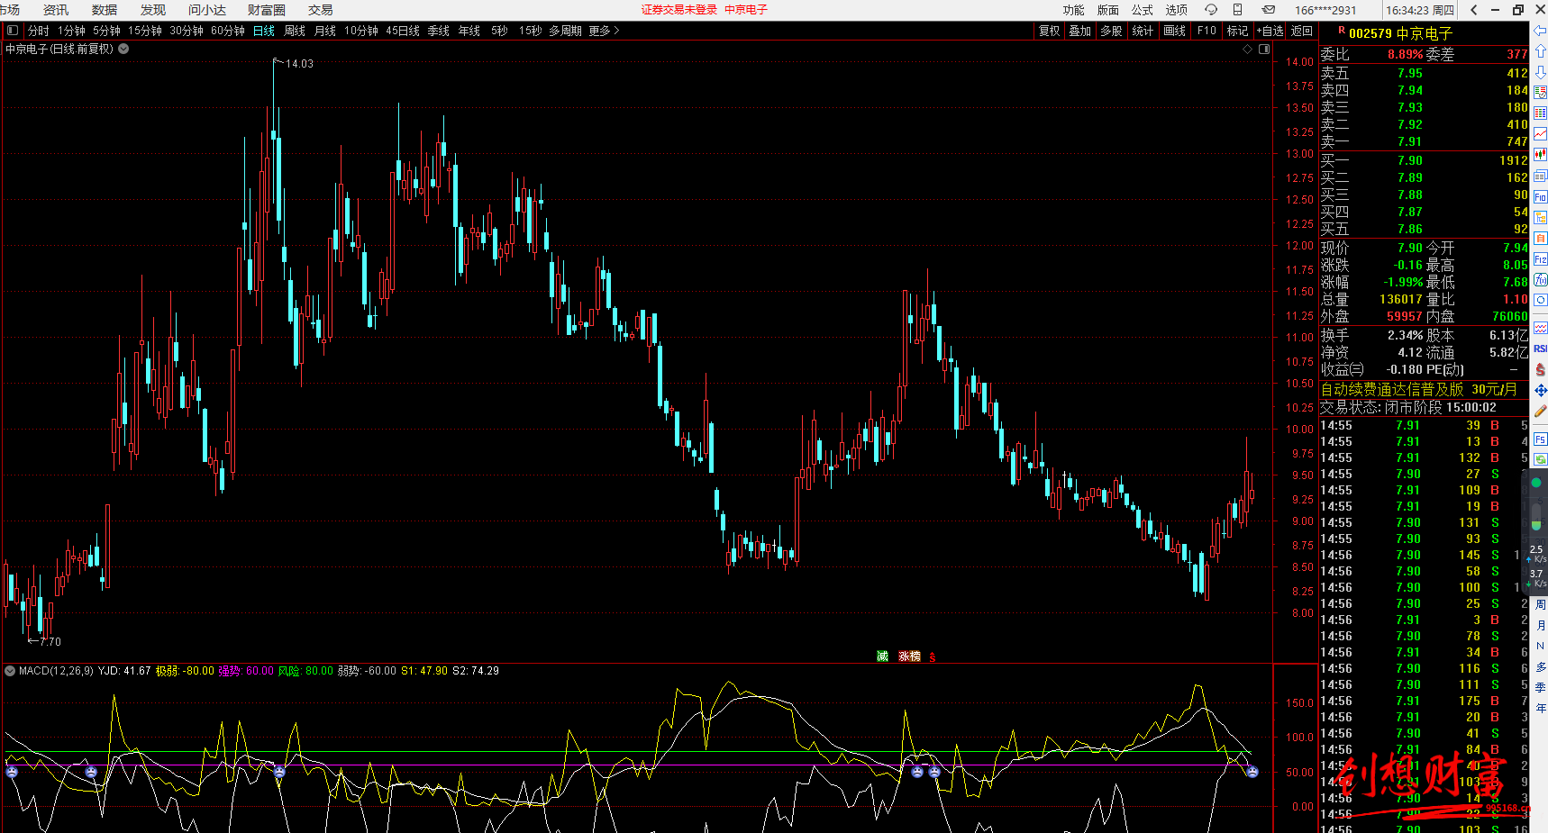Click the stacked windows sidebar icon
1548x833 pixels.
pos(1540,176)
